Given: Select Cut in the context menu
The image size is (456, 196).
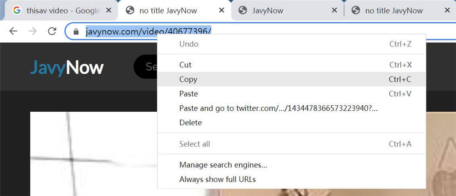Looking at the screenshot, I should [x=185, y=65].
